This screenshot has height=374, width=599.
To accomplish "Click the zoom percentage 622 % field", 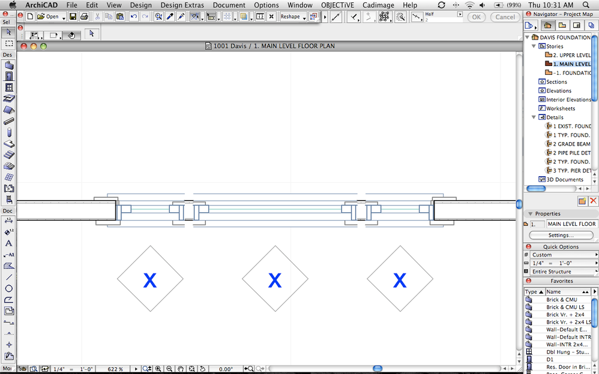I will (x=115, y=369).
